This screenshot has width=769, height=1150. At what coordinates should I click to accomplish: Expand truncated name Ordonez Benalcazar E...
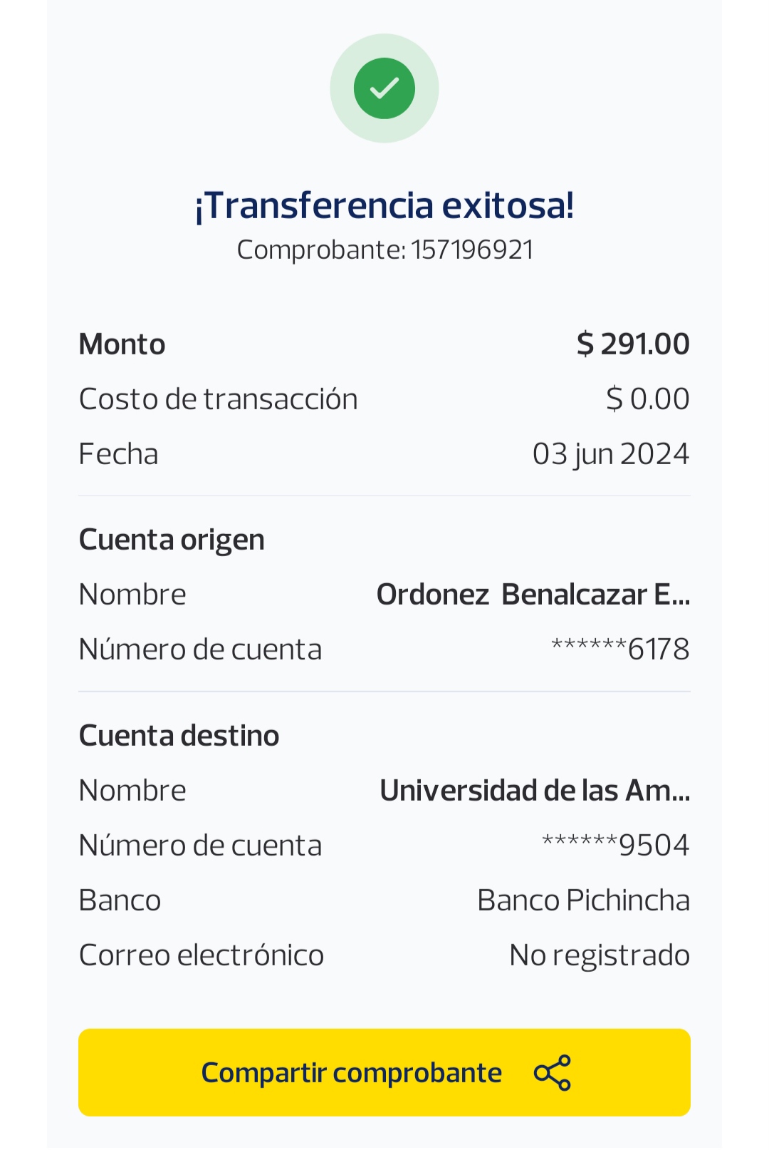533,595
